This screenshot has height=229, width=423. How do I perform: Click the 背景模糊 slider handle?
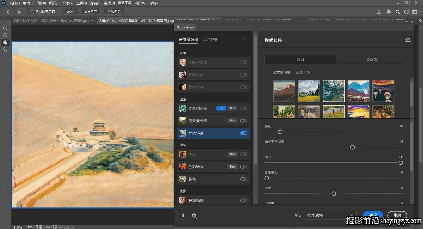tap(267, 178)
